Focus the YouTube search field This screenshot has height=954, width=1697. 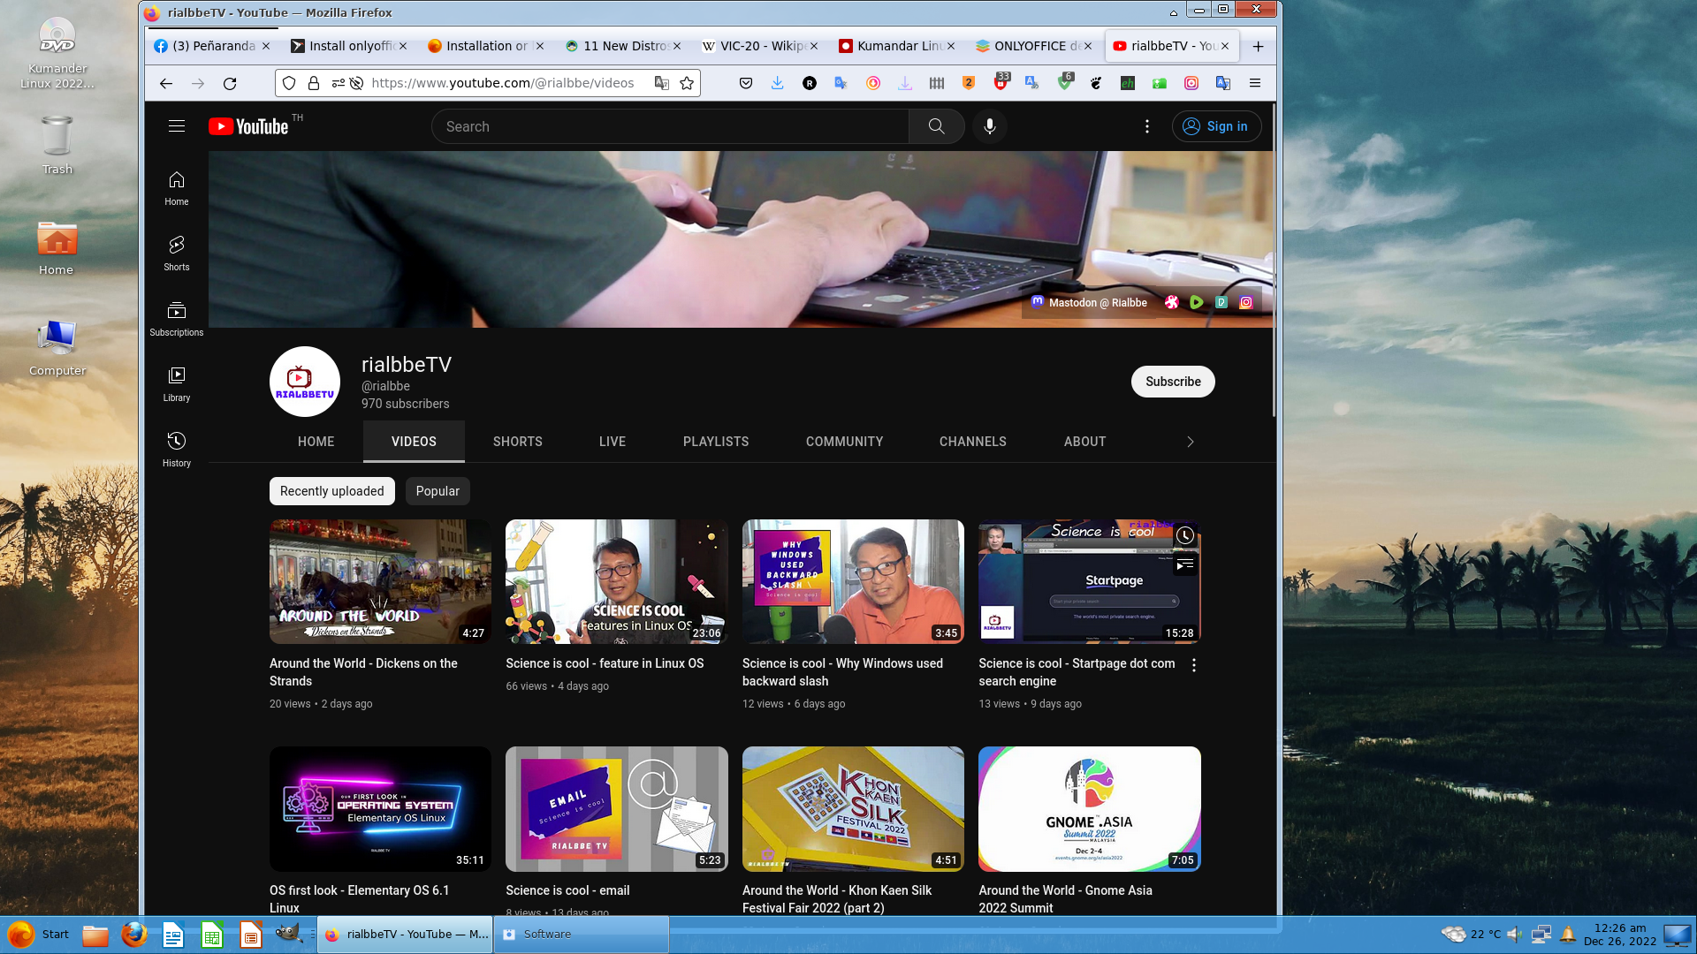pos(670,126)
